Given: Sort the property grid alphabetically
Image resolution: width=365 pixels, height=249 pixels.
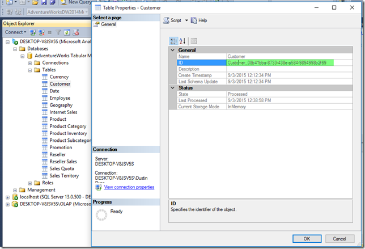Looking at the screenshot, I should tap(182, 41).
